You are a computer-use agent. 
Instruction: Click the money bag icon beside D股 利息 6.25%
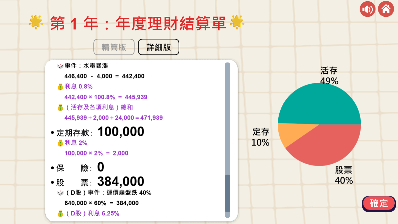pyautogui.click(x=60, y=214)
